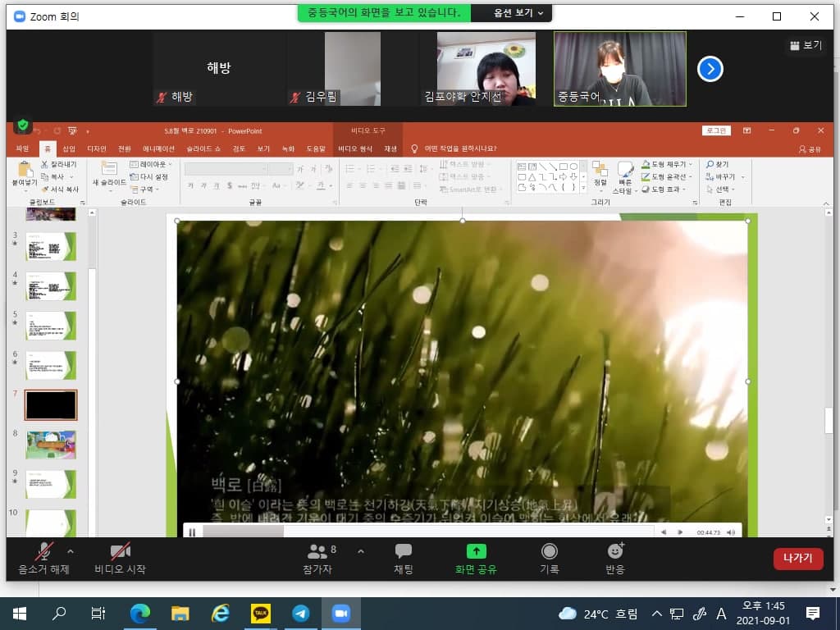
Task: Expand audio options arrow next to 음소거 해제
Action: 71,551
